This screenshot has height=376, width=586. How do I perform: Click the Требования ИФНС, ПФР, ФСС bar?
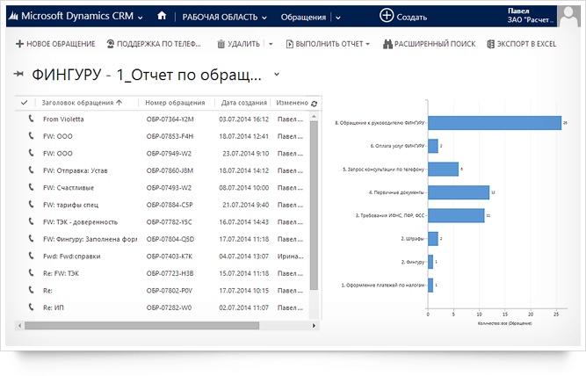click(x=456, y=215)
